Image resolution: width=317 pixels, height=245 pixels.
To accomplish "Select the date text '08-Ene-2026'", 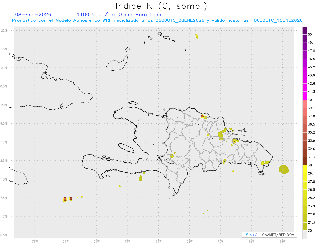I will 33,15.
